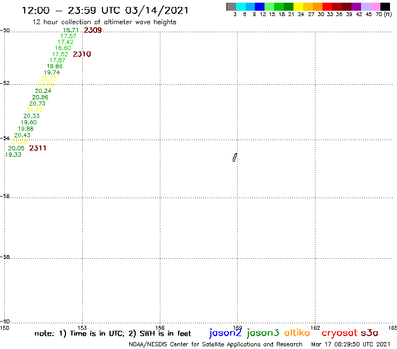Image resolution: width=397 pixels, height=349 pixels.
Task: Click the 2309 time marker
Action: 93,30
